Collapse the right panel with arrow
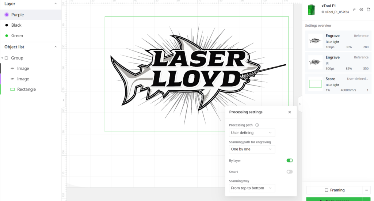This screenshot has height=201, width=374. pyautogui.click(x=300, y=104)
